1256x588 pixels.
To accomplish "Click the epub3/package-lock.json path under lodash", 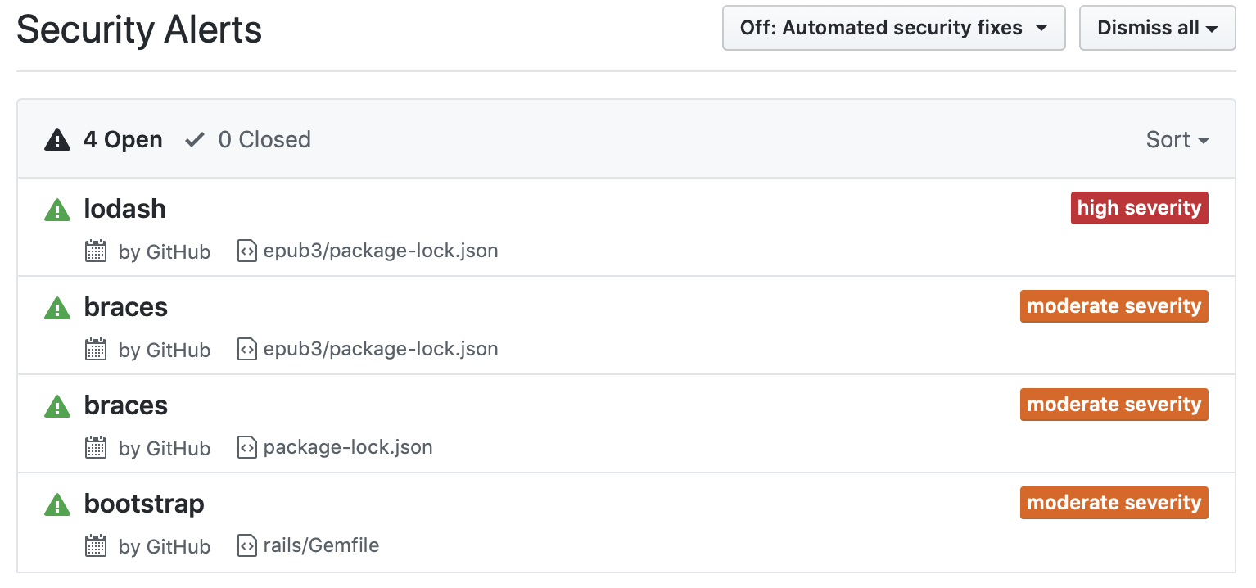I will click(381, 251).
